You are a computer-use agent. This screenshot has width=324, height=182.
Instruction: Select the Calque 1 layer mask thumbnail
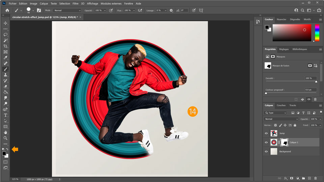284,142
